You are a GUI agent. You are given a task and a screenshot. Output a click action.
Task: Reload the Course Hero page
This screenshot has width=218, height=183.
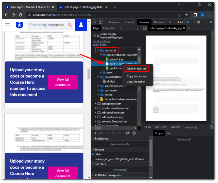pyautogui.click(x=21, y=15)
